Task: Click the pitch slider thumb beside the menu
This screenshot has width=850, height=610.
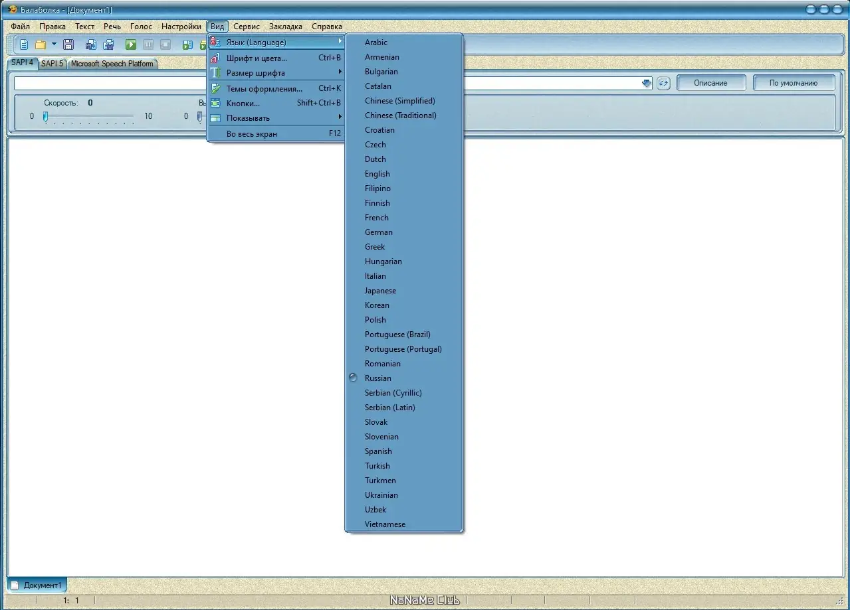Action: pyautogui.click(x=199, y=116)
